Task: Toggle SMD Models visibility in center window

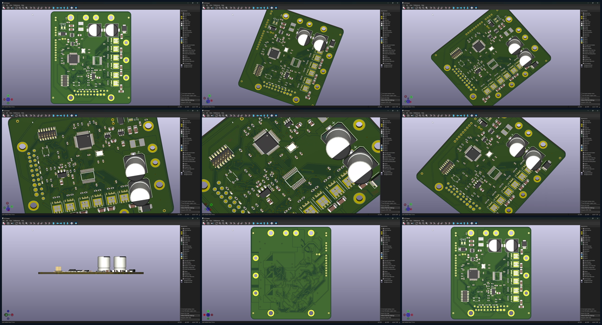Action: coord(383,154)
